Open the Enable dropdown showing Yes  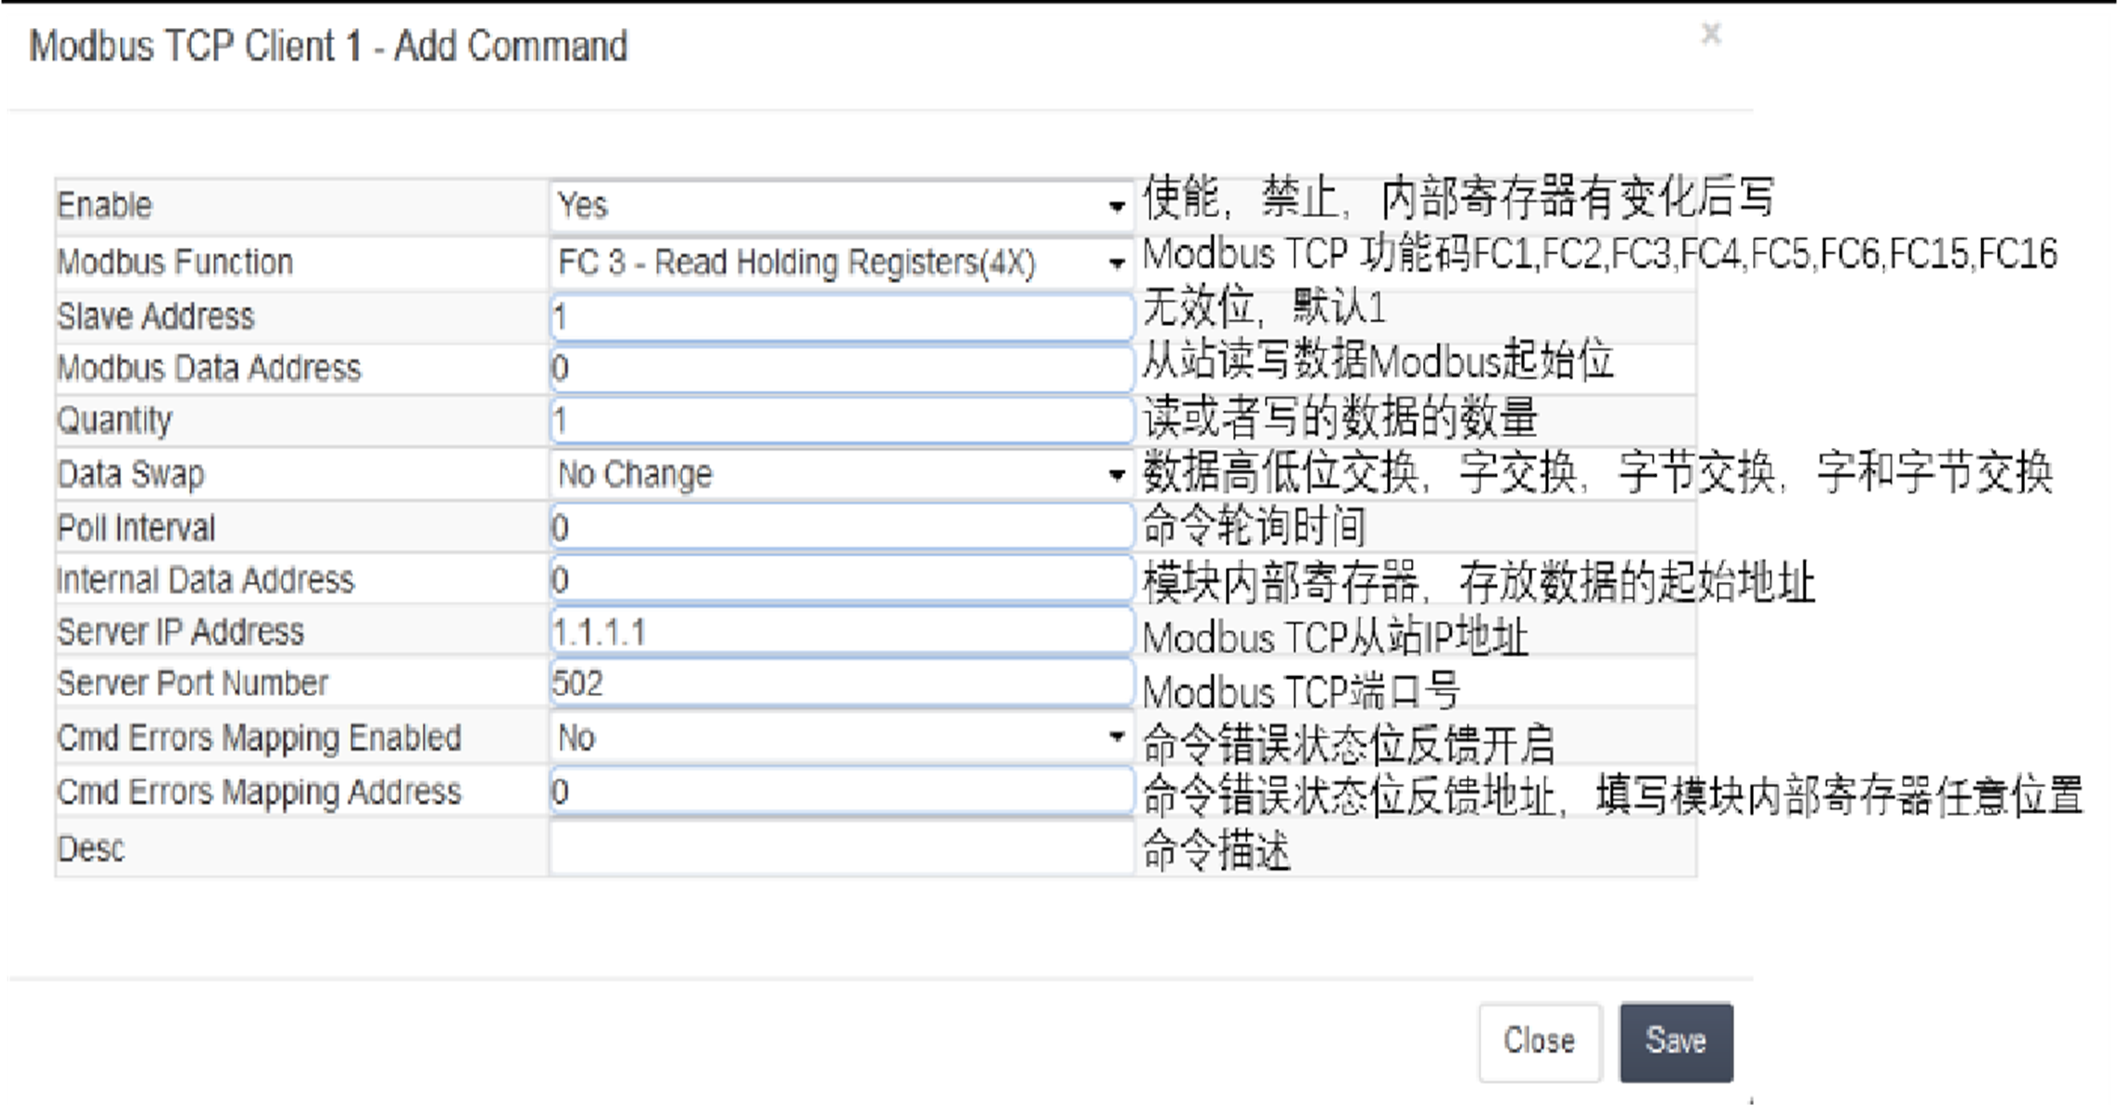pyautogui.click(x=841, y=205)
